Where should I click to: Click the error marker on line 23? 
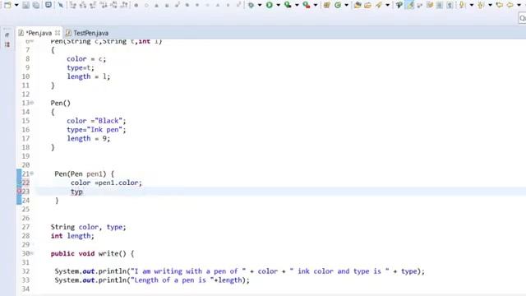19,192
